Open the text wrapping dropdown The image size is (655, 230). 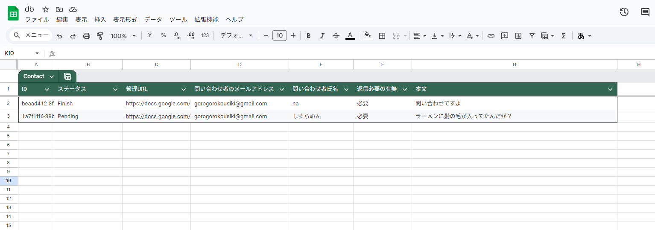(x=455, y=36)
